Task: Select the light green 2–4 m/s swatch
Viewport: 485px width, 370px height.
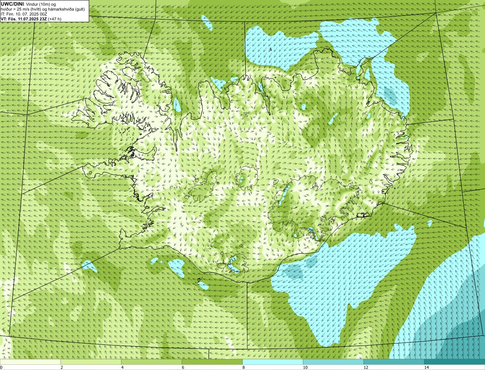Action: tap(91, 362)
